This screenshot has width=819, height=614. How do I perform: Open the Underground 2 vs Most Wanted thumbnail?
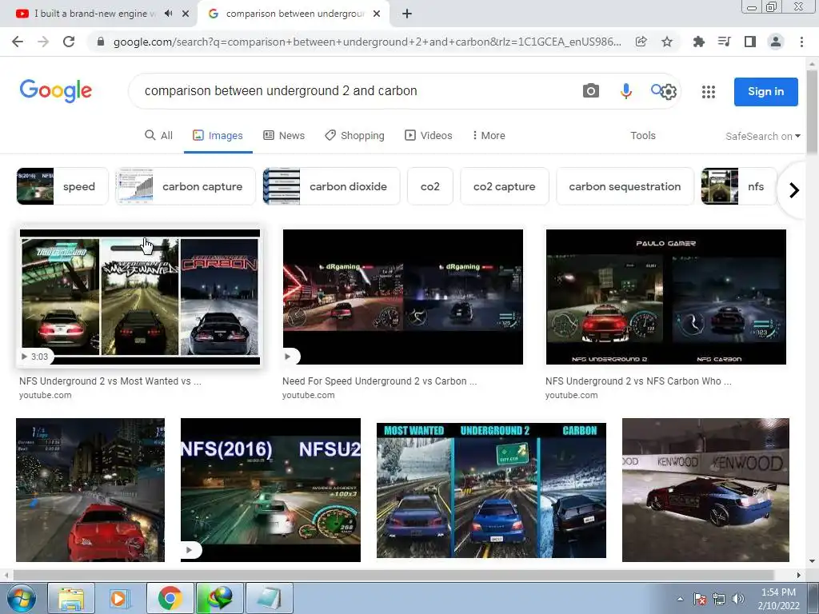tap(139, 297)
